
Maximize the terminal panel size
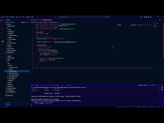(x=160, y=85)
